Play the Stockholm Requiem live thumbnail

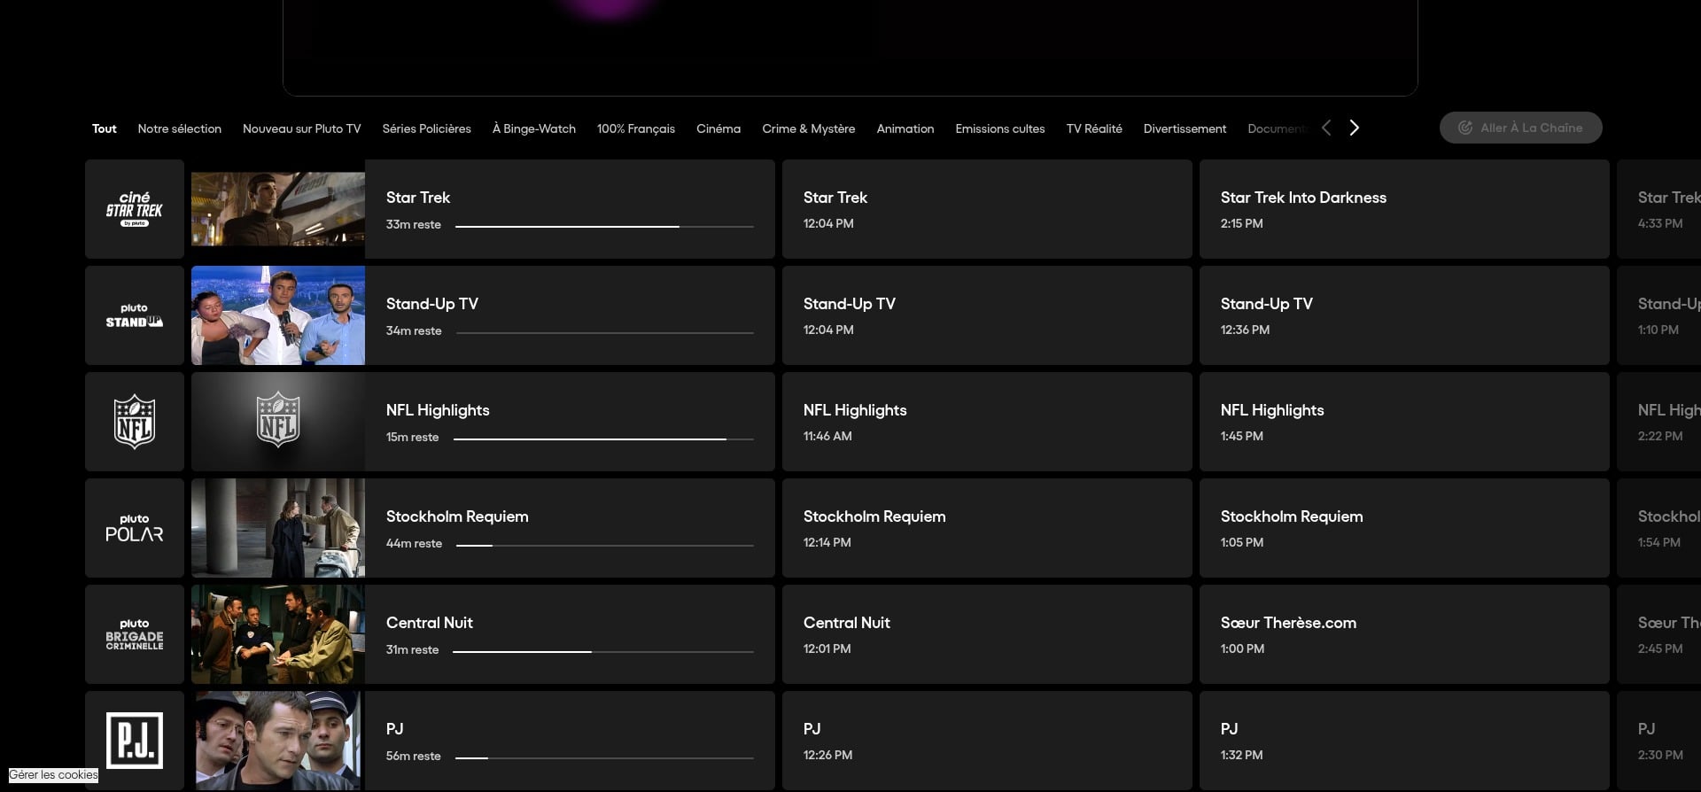tap(278, 528)
